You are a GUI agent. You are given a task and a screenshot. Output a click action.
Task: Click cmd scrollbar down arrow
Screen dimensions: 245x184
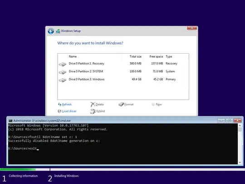240,162
